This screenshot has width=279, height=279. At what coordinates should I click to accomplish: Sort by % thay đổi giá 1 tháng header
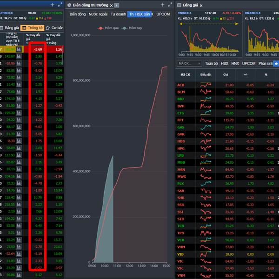point(53,39)
